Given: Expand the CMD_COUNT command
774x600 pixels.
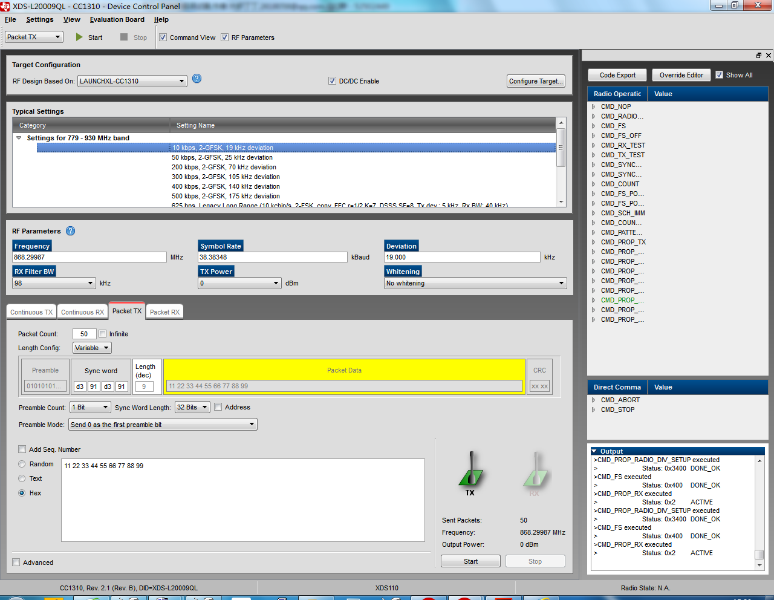Looking at the screenshot, I should [x=594, y=184].
